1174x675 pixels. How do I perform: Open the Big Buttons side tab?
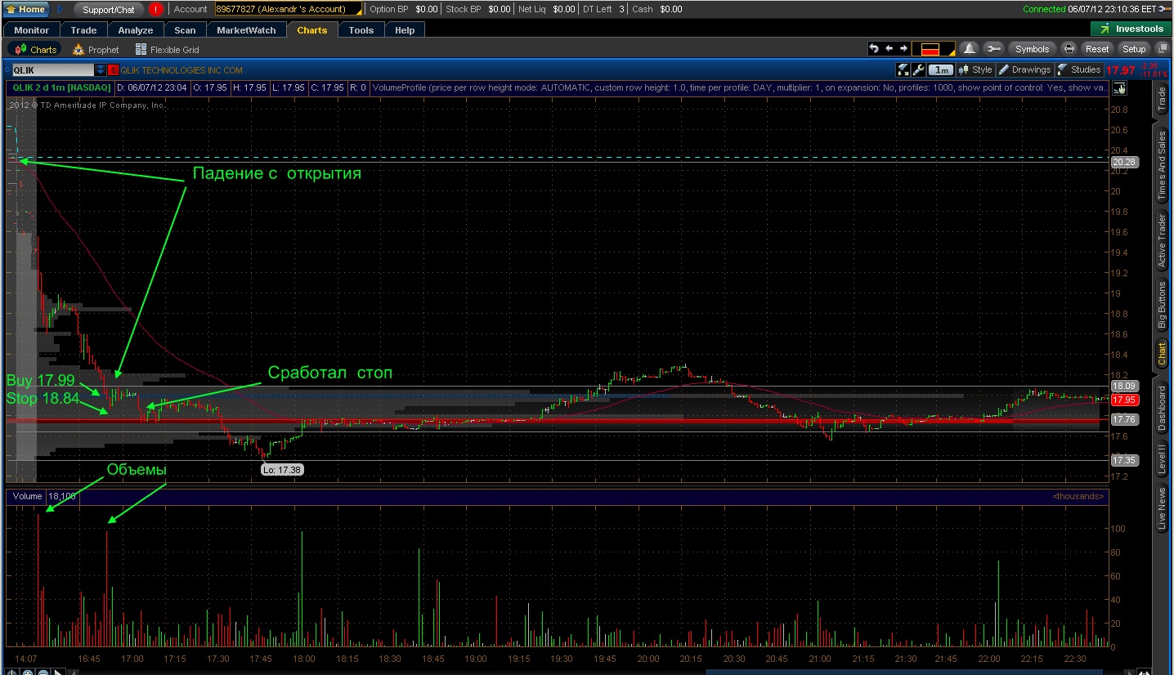(x=1162, y=305)
